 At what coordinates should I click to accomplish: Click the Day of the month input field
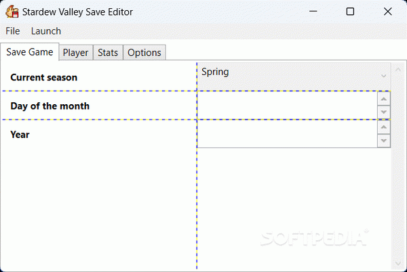[x=287, y=106]
